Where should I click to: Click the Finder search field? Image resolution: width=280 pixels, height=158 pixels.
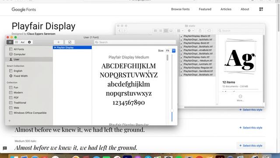click(x=240, y=31)
